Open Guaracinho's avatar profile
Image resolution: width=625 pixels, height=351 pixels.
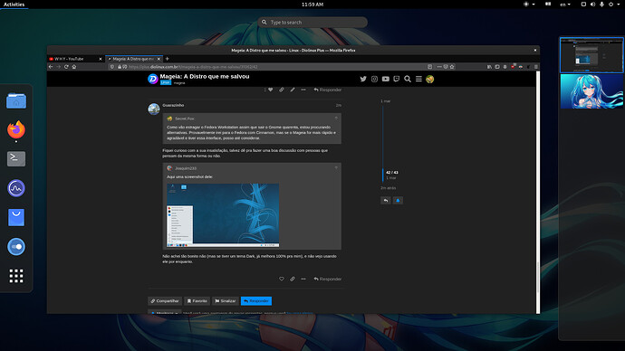[154, 109]
